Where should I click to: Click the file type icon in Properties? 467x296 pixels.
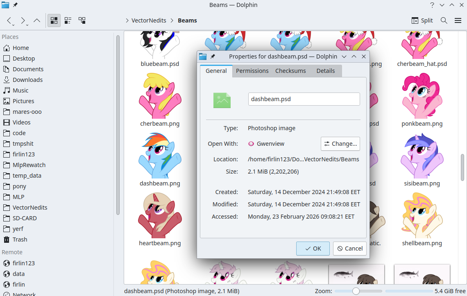point(222,100)
